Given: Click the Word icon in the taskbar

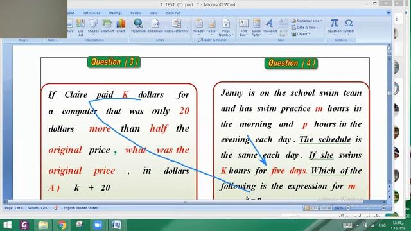Looking at the screenshot, I should [x=116, y=225].
